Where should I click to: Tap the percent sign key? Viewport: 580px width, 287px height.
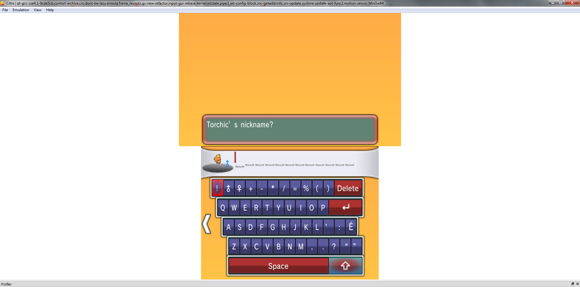(306, 189)
